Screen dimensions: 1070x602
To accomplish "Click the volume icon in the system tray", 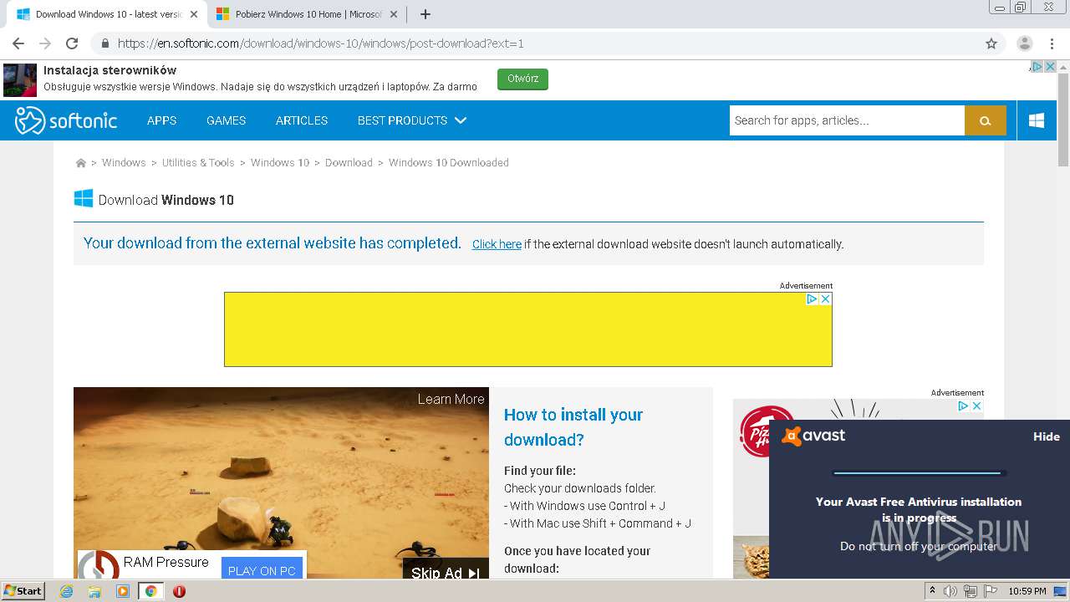I will click(950, 591).
